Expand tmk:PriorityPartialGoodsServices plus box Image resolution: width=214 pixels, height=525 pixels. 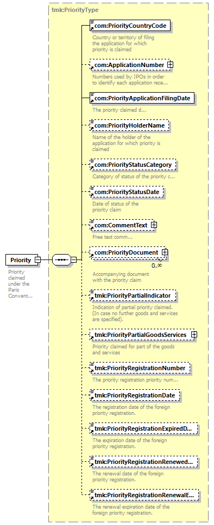tap(194, 334)
